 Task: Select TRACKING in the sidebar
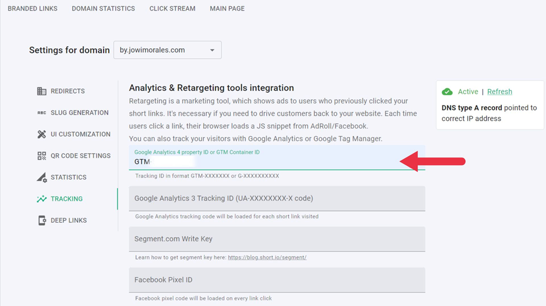67,199
